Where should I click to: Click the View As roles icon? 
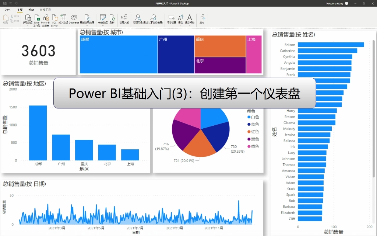(x=153, y=18)
